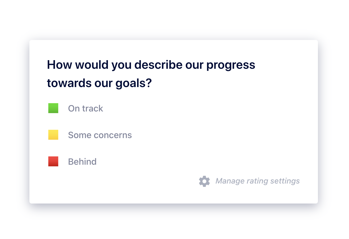Select the green square icon
Screen dimensions: 349x239
coord(53,108)
